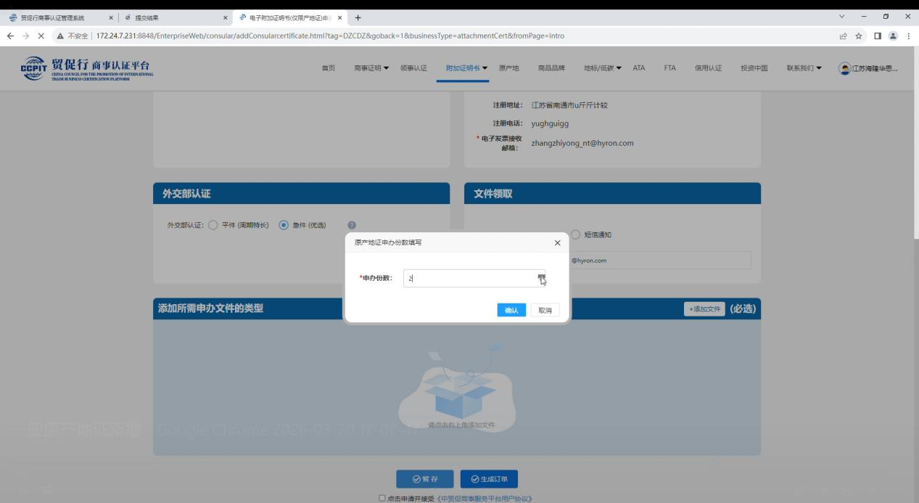Cancel the dialog with 取消
Viewport: 919px width, 503px height.
click(x=545, y=311)
